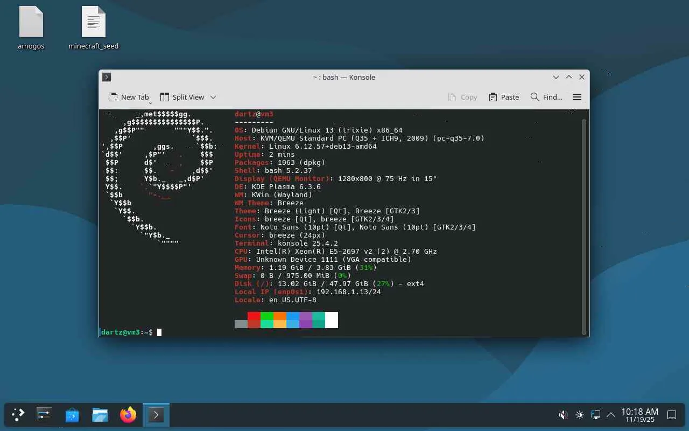Launch Firefox from the taskbar

128,415
